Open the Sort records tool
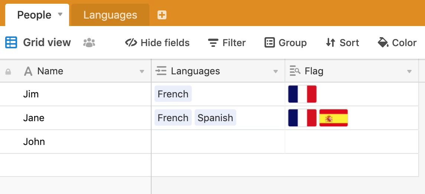Image resolution: width=425 pixels, height=194 pixels. pyautogui.click(x=342, y=43)
